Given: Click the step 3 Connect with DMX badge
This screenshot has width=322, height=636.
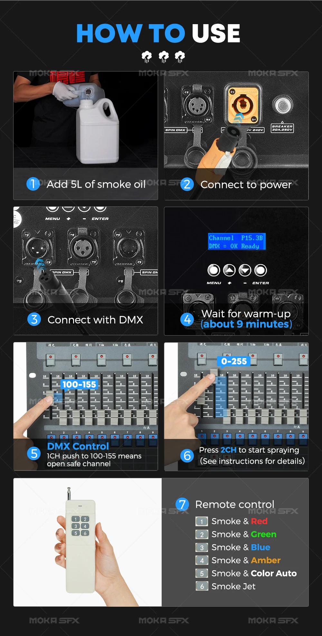Looking at the screenshot, I should click(x=34, y=319).
